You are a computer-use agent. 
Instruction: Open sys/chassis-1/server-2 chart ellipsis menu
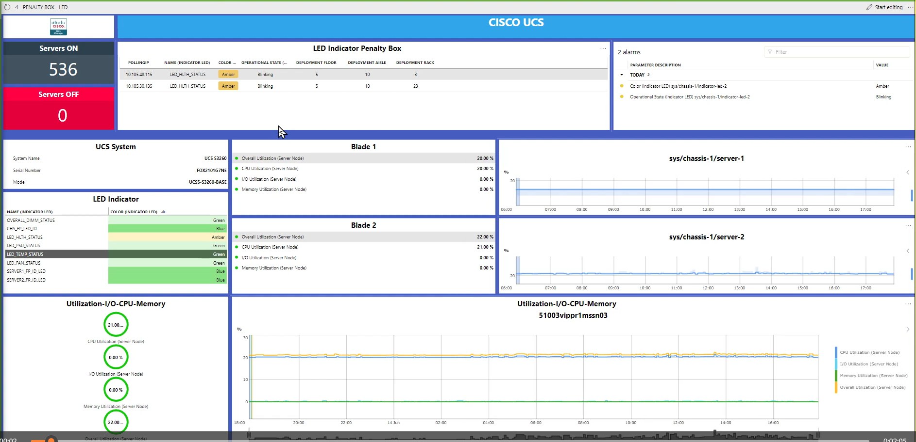[x=908, y=225]
